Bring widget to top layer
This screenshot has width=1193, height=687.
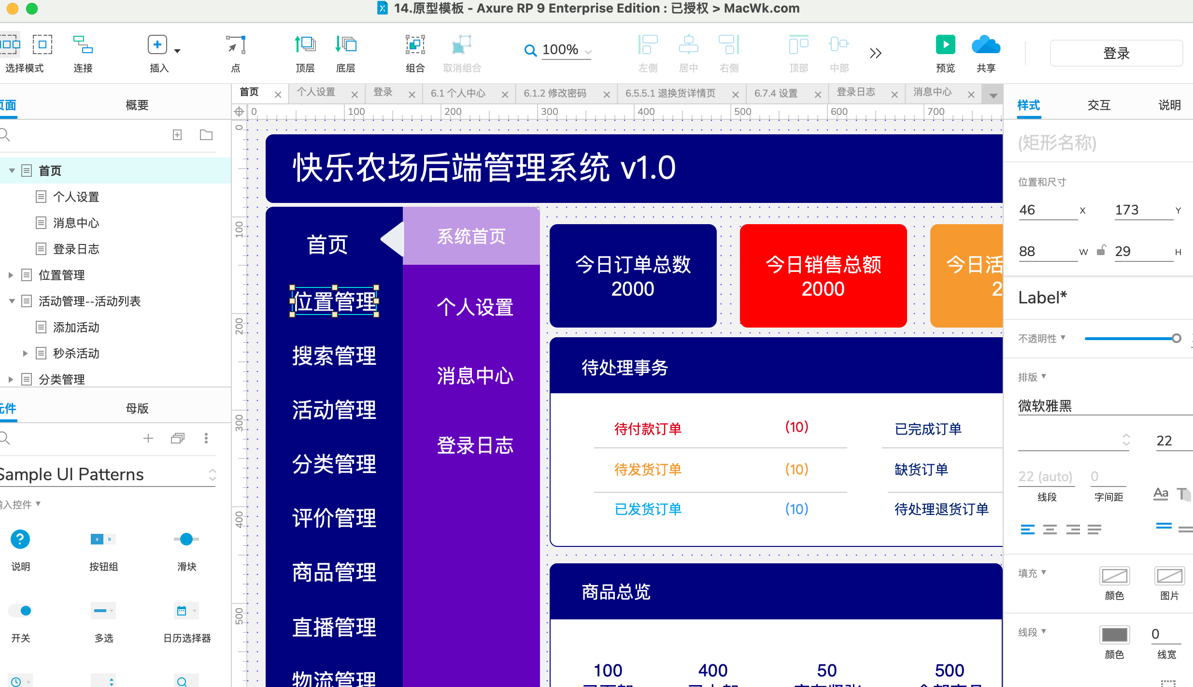click(x=305, y=45)
